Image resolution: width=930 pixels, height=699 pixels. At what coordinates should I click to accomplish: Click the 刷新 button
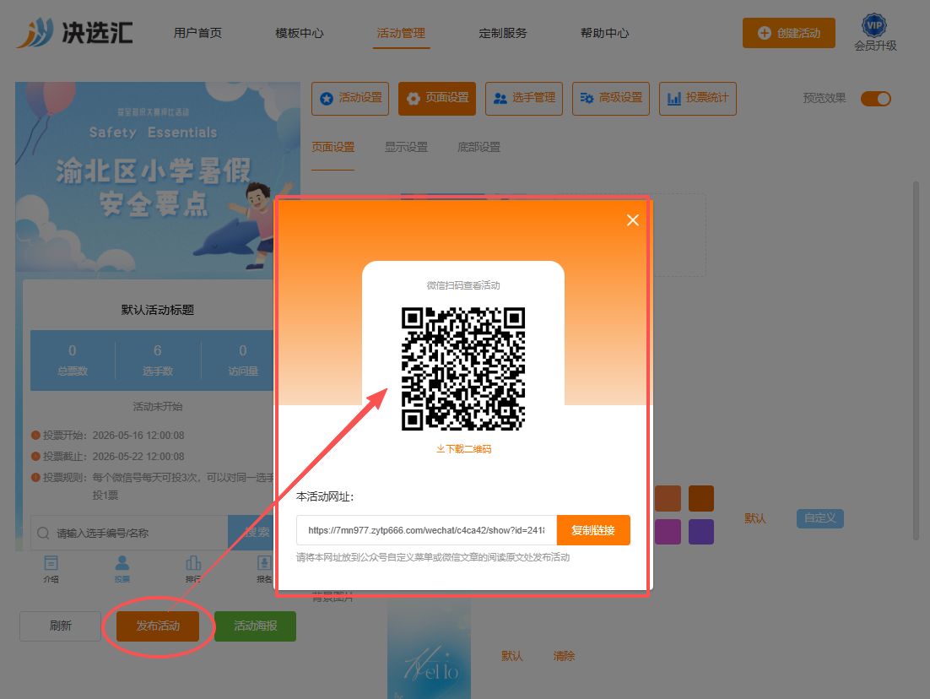[x=61, y=626]
